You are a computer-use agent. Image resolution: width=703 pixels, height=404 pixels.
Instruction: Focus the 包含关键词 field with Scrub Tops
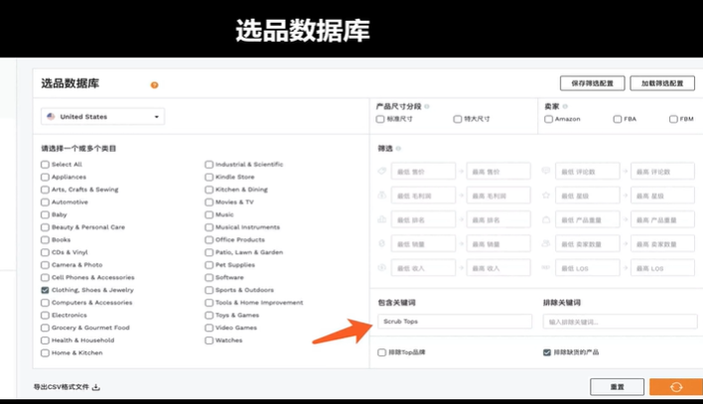455,322
